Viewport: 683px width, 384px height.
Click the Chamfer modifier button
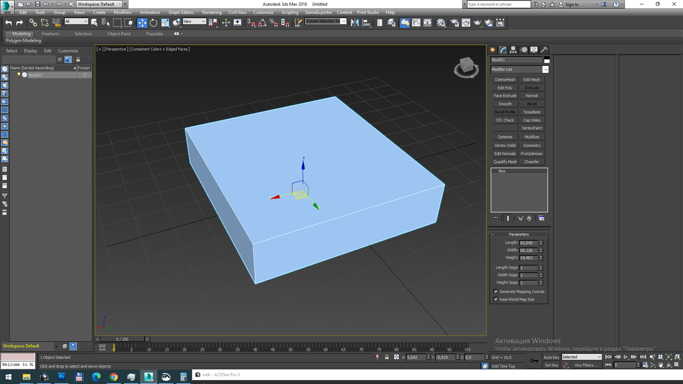[x=532, y=162]
